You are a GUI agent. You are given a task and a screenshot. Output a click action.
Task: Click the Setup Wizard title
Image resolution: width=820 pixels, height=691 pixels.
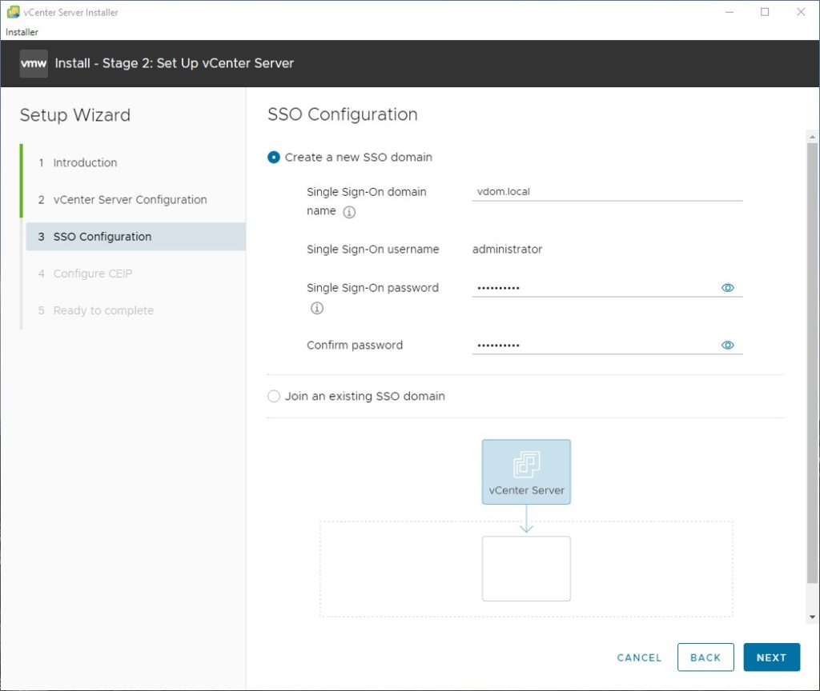click(x=74, y=115)
